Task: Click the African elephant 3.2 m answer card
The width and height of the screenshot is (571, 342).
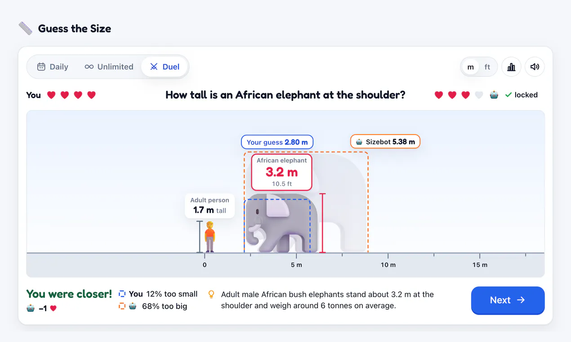Action: pos(281,172)
